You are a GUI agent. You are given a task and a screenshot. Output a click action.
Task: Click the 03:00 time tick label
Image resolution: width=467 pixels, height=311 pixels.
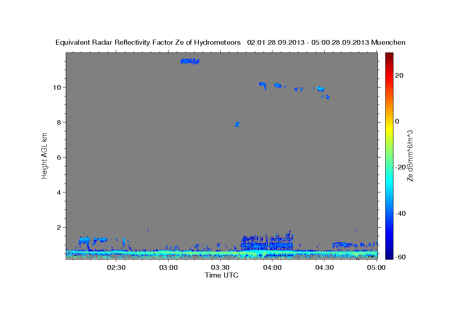click(x=169, y=267)
